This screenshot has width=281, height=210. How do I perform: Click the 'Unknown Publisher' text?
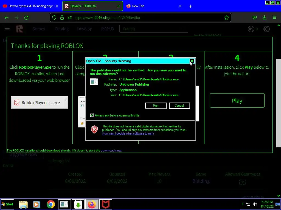pos(134,84)
